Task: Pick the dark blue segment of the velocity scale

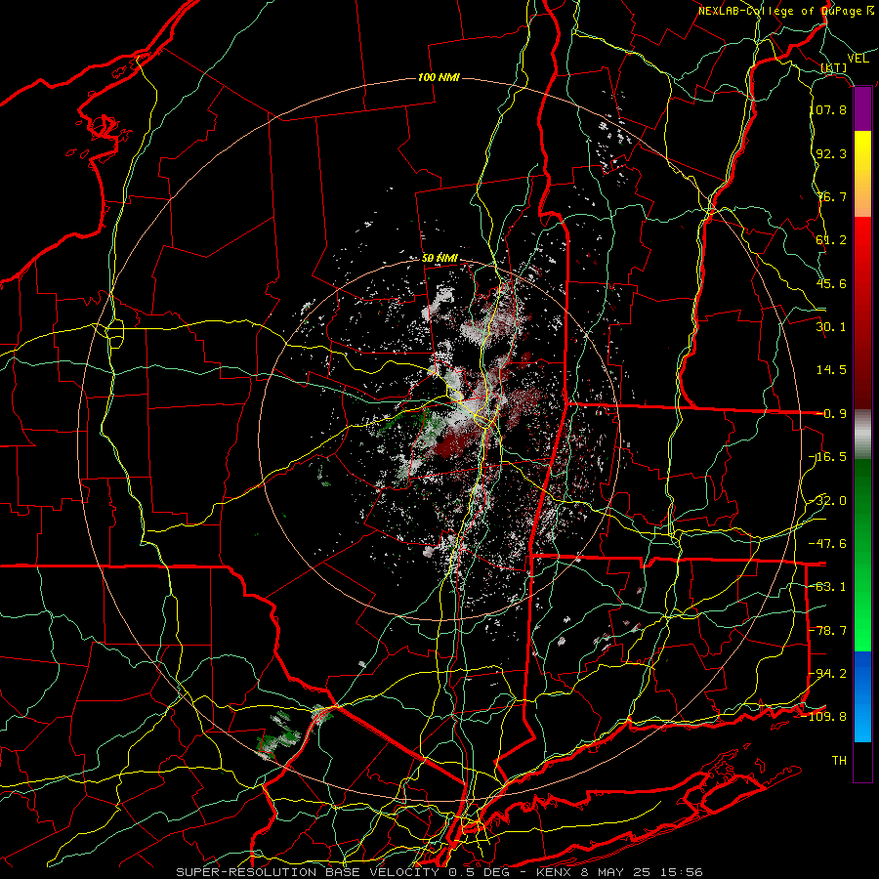Action: (x=862, y=673)
